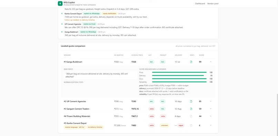The image size is (278, 136).
Task: Click Sangam Cement Traders' GST extra badge
Action: click(x=152, y=109)
